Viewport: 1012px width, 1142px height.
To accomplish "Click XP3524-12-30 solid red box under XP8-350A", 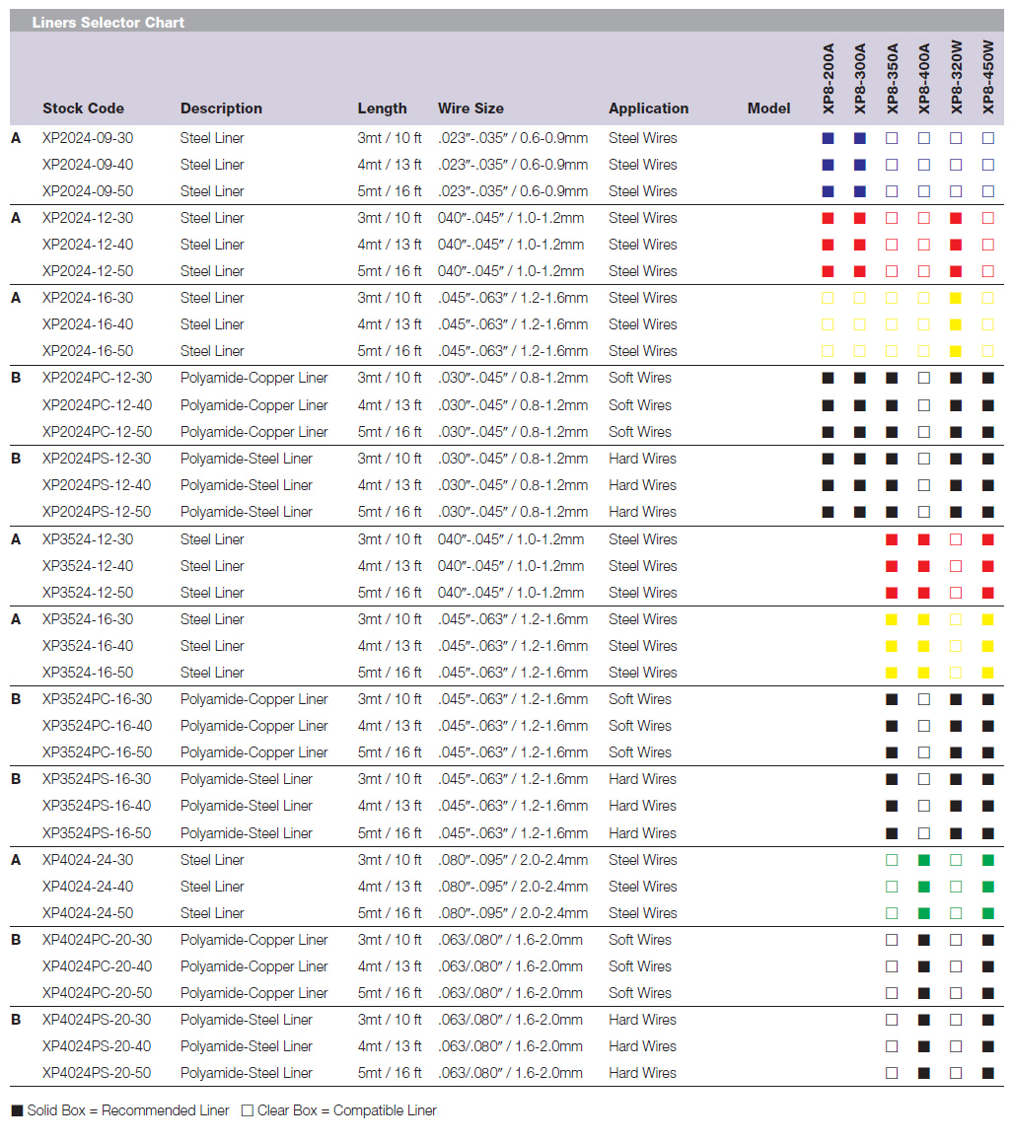I will tap(892, 539).
